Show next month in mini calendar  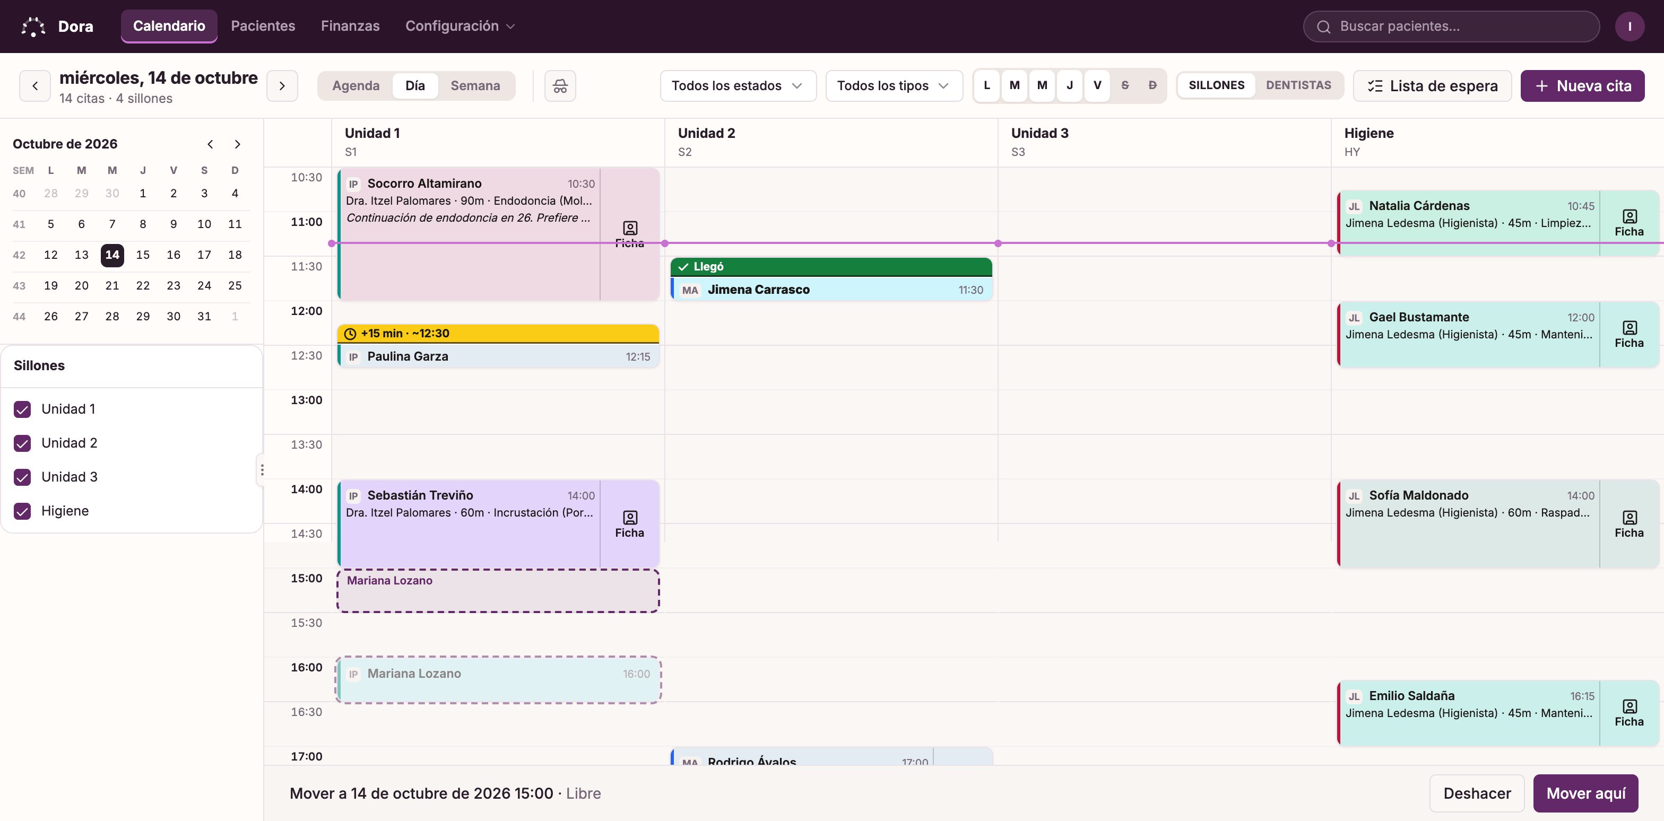click(237, 144)
